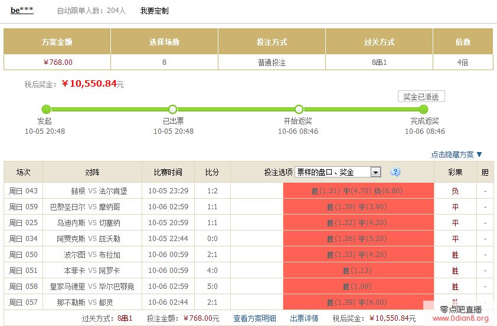Click the 对阵 column header
Screen dimensions: 497x326
pyautogui.click(x=92, y=172)
